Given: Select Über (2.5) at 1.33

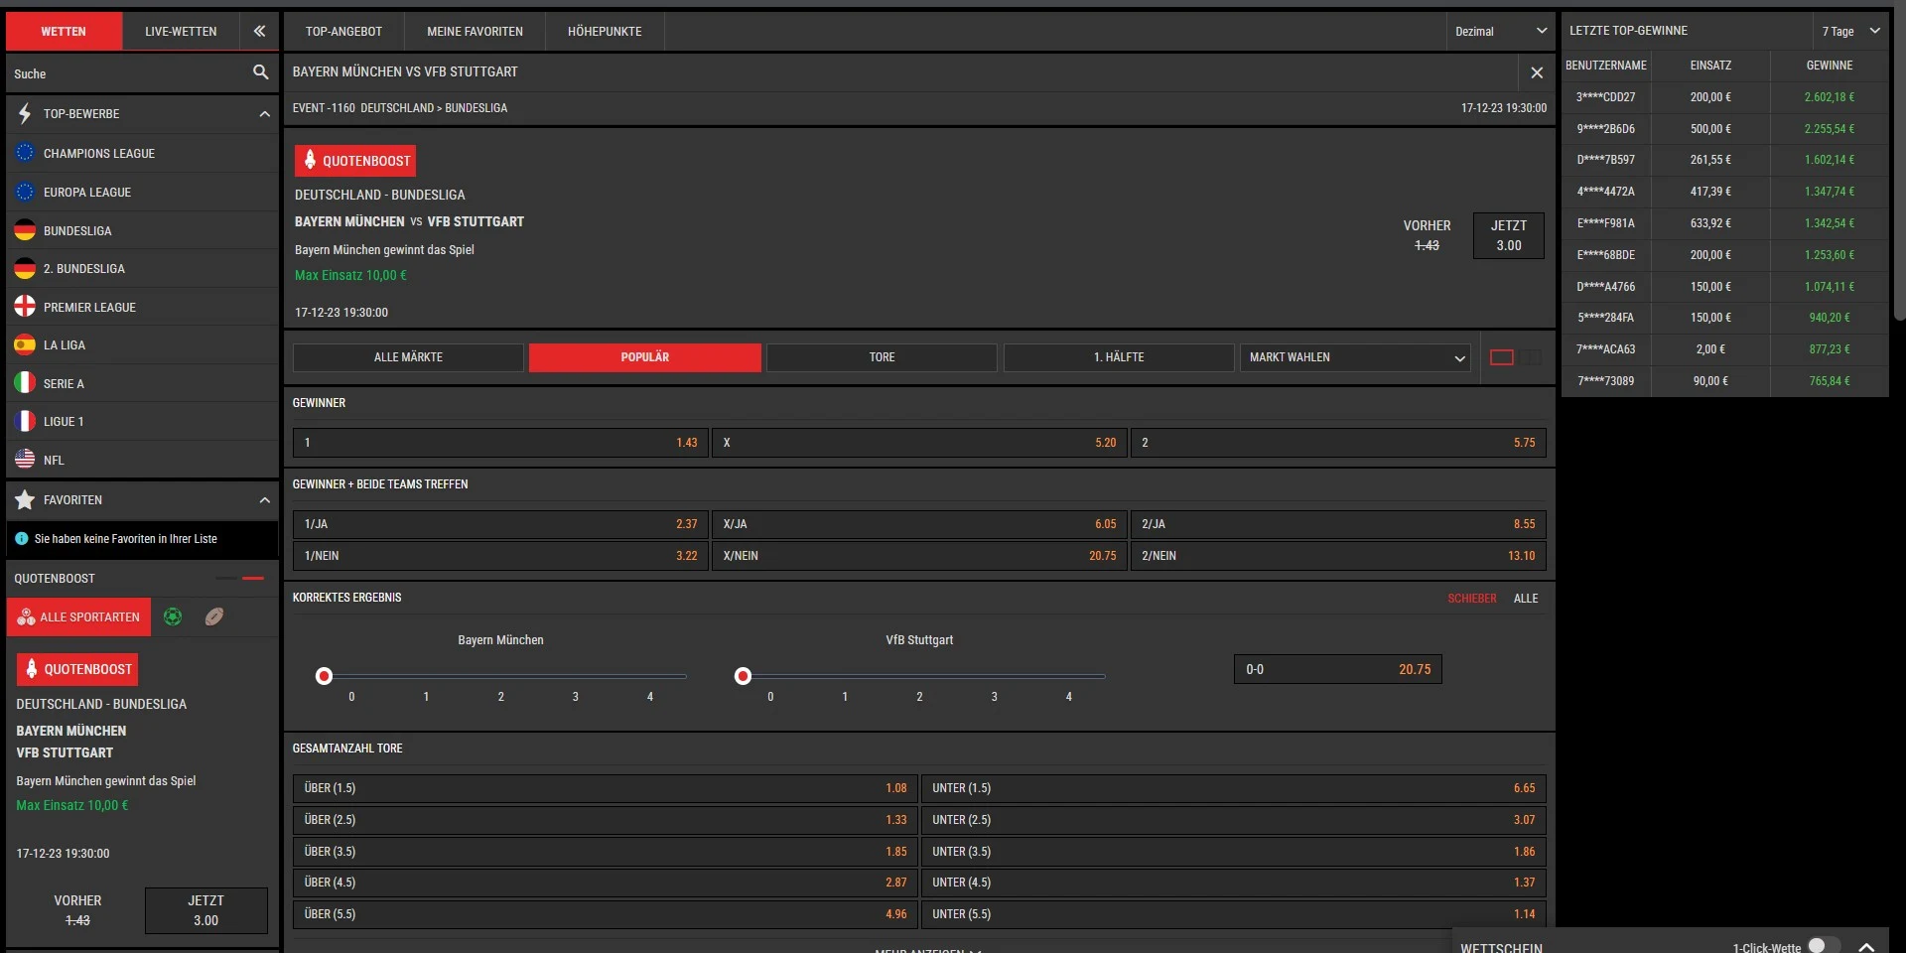Looking at the screenshot, I should [606, 820].
